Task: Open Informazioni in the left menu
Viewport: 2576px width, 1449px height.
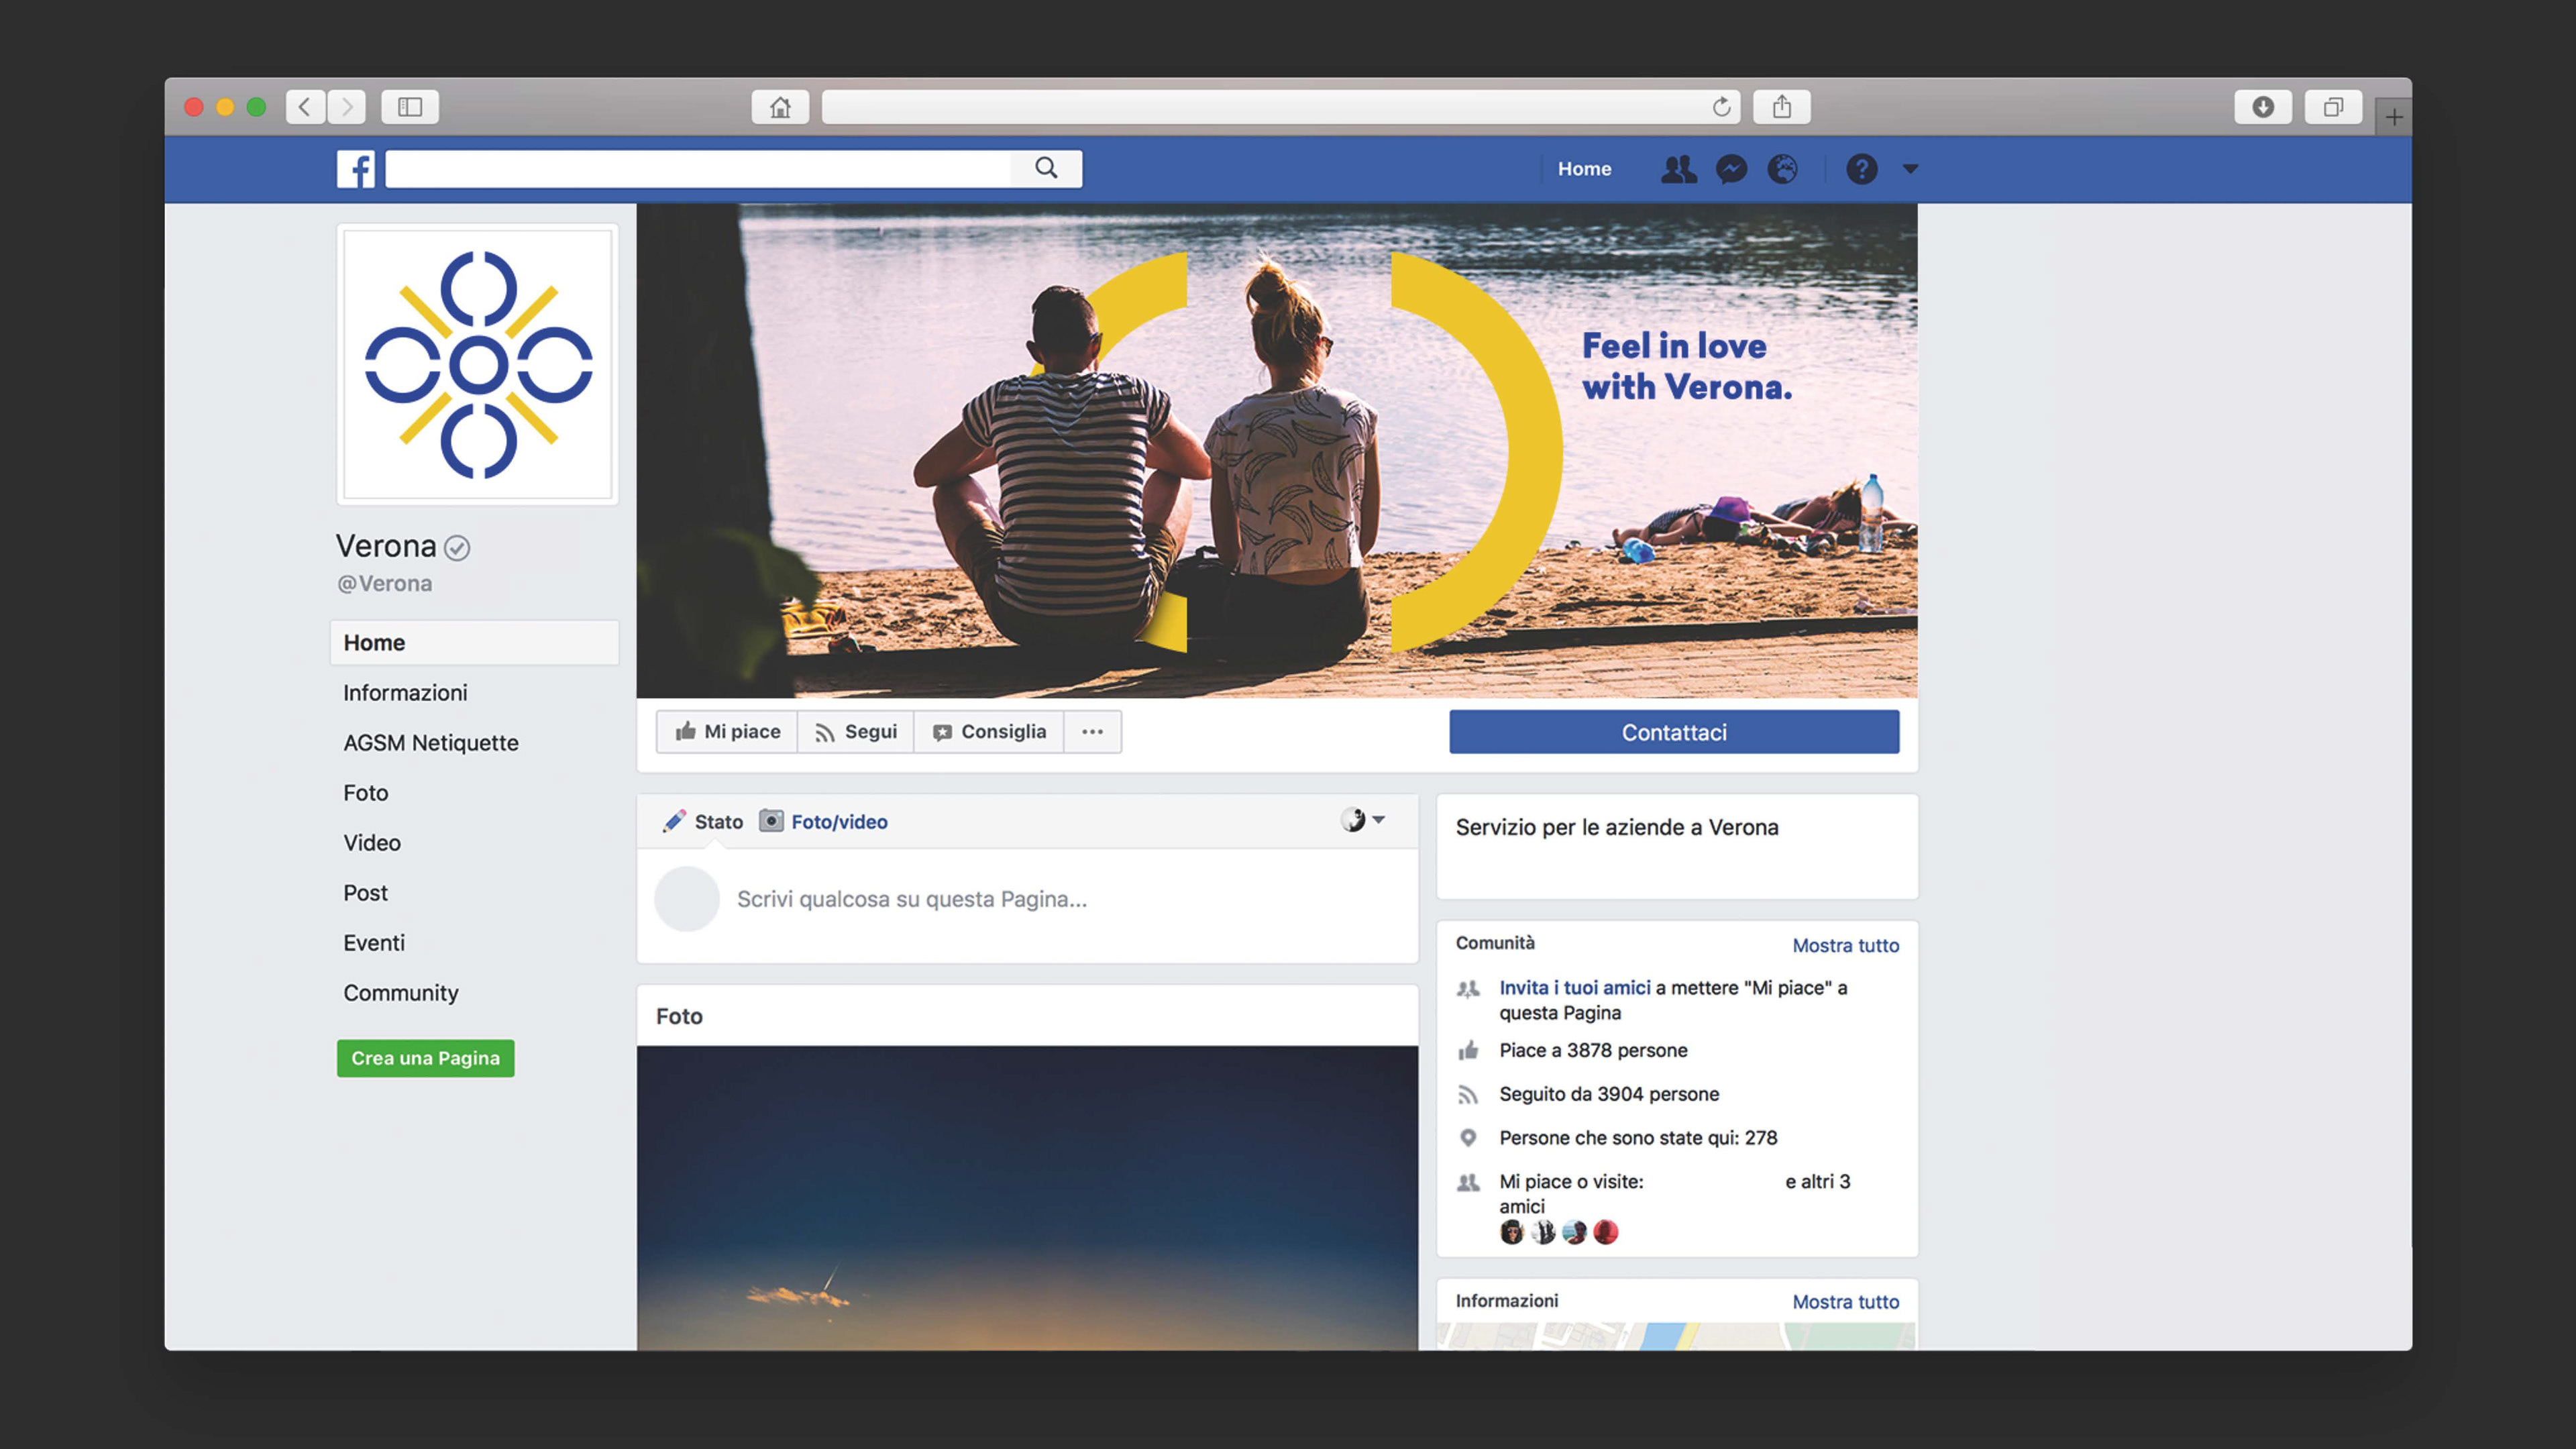Action: [x=405, y=693]
